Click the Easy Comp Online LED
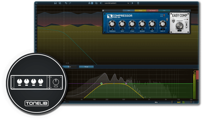This screenshot has width=202, height=120. pos(187,19)
